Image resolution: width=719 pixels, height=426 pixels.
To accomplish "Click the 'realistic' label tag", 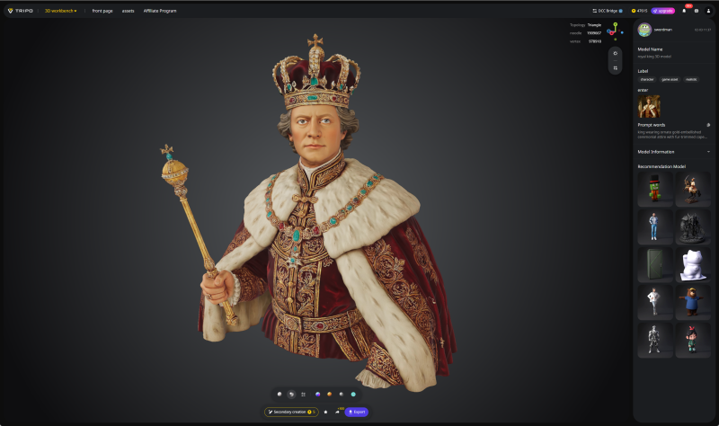I will (691, 79).
